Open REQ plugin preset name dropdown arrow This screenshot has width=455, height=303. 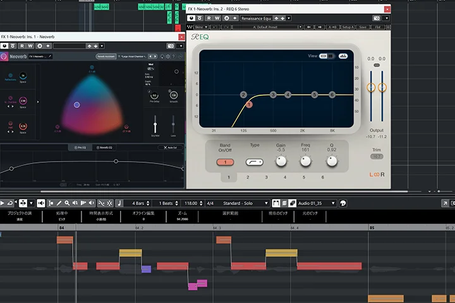point(289,18)
